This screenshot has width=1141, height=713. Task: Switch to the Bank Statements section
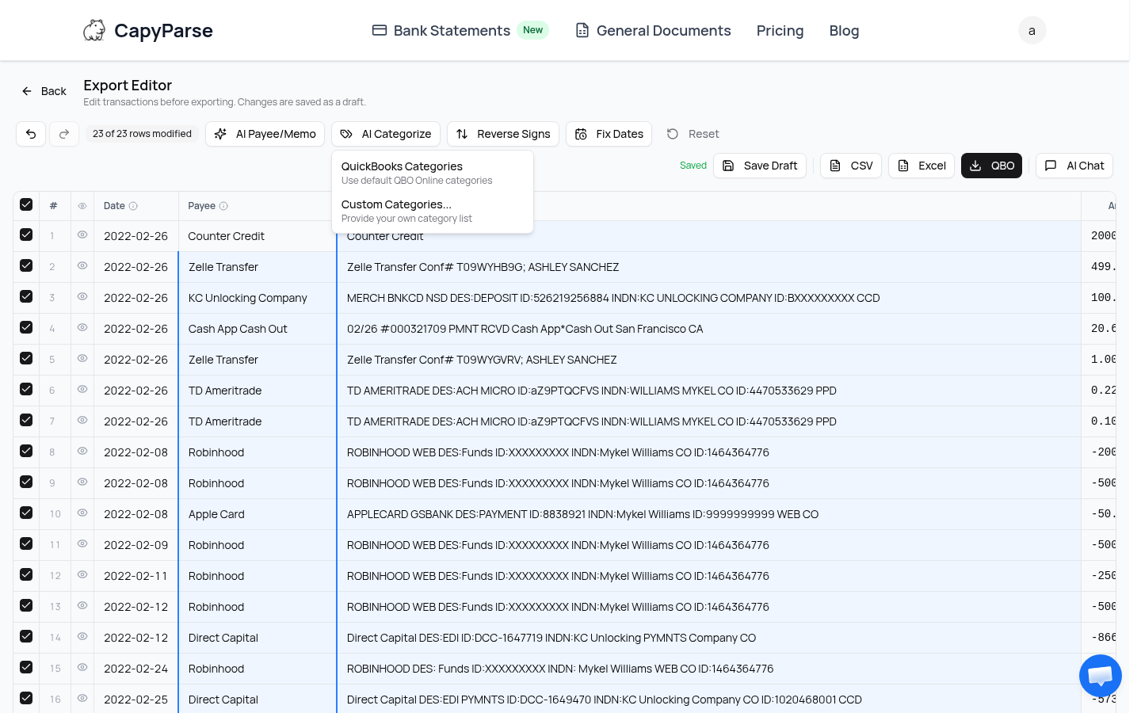452,31
